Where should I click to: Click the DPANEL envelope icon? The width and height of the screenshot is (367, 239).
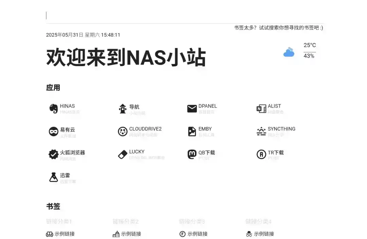pos(192,109)
